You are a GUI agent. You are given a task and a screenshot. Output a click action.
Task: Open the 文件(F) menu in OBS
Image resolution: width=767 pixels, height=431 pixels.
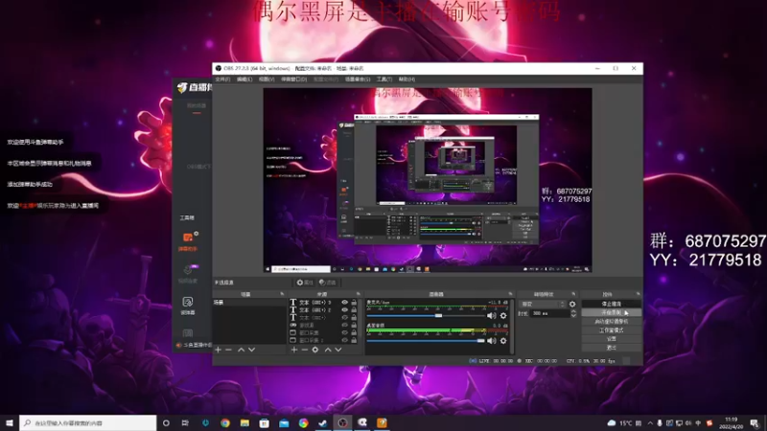point(222,79)
